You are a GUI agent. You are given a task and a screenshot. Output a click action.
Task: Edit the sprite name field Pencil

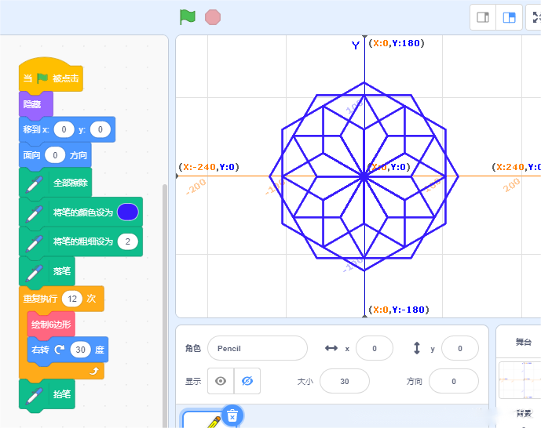tap(258, 348)
